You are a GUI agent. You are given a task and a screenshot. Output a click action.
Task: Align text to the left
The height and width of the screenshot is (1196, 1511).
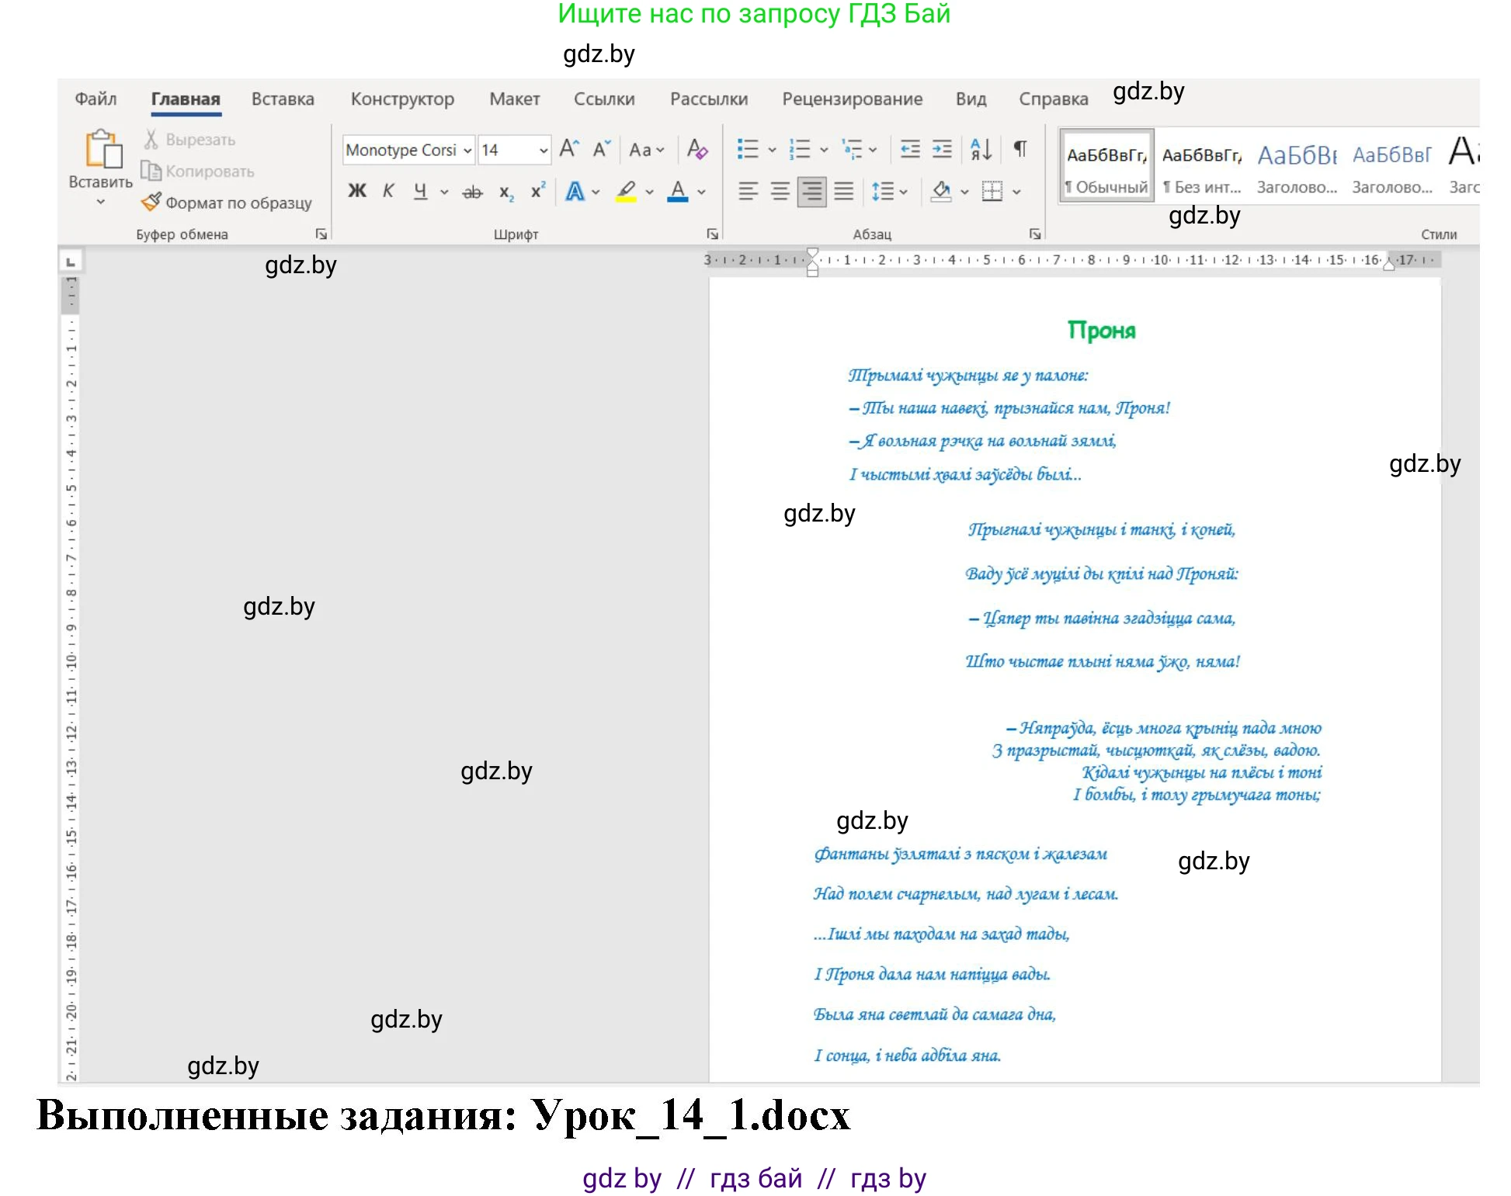pyautogui.click(x=748, y=191)
